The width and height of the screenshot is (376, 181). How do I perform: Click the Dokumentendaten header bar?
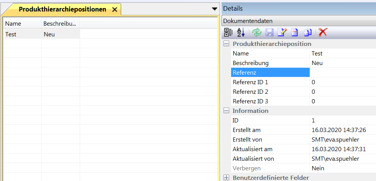pyautogui.click(x=298, y=21)
